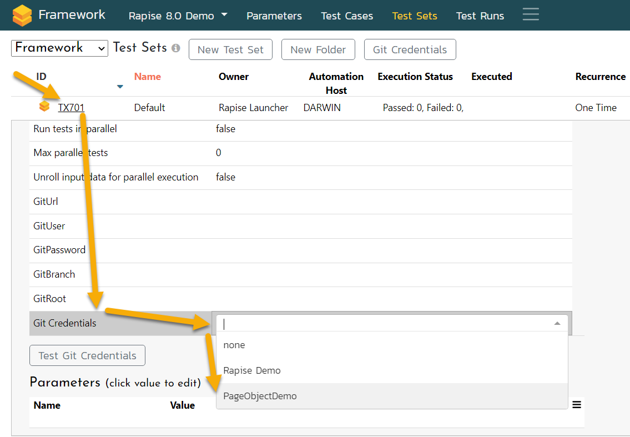Click the New Folder button
630x437 pixels.
(318, 49)
